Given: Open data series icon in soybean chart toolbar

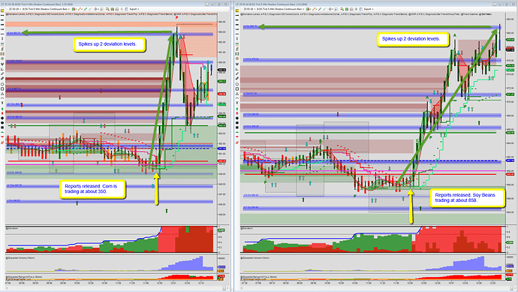Looking at the screenshot, I should tap(347, 9).
